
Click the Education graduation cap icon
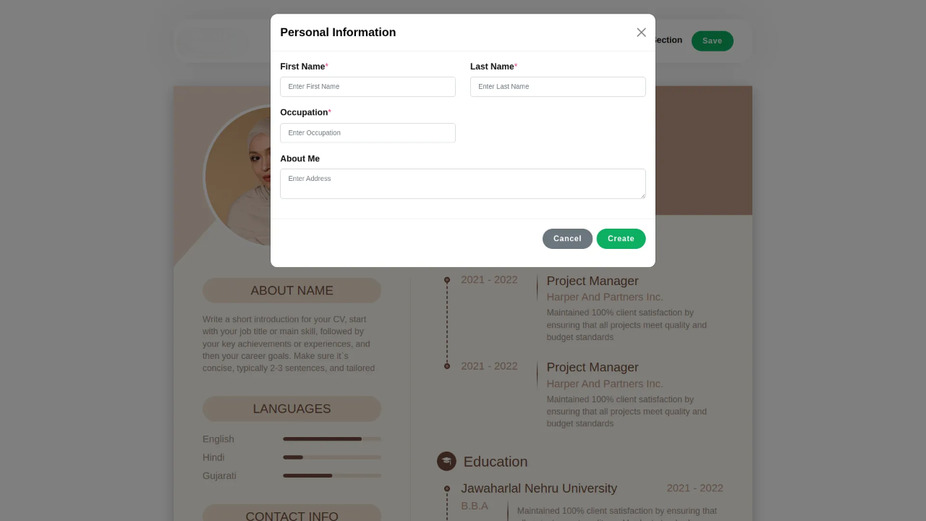pyautogui.click(x=446, y=461)
